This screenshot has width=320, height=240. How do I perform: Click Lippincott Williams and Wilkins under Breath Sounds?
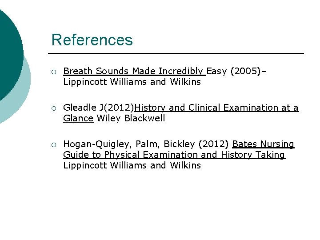(x=132, y=82)
